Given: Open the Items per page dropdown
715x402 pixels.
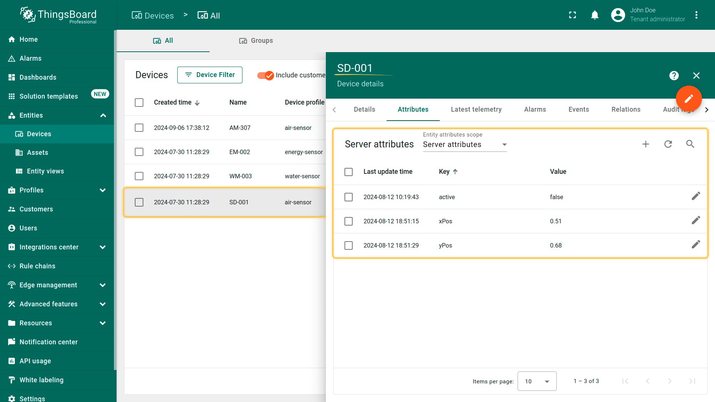Looking at the screenshot, I should (537, 381).
